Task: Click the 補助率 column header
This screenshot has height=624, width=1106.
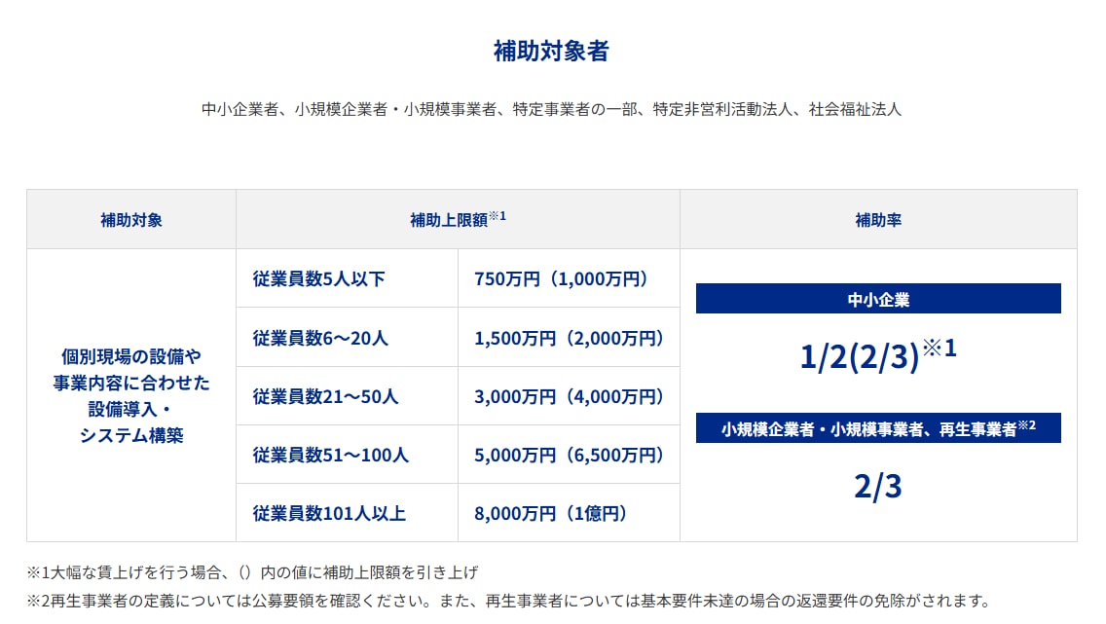Action: (878, 220)
